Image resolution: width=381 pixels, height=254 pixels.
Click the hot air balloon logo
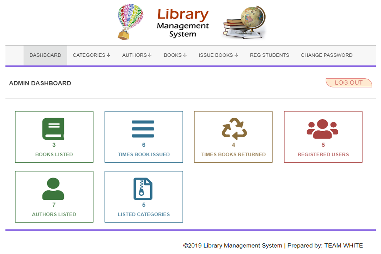(x=130, y=22)
